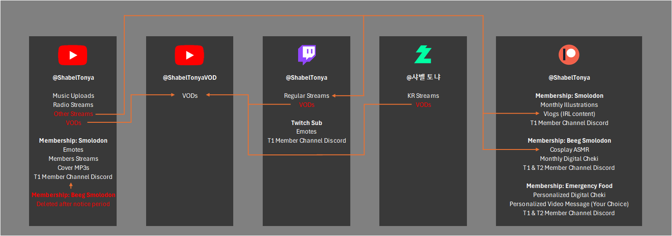Select @ShabelTonya handle above Music Uploads
This screenshot has height=236, width=672.
tap(73, 77)
